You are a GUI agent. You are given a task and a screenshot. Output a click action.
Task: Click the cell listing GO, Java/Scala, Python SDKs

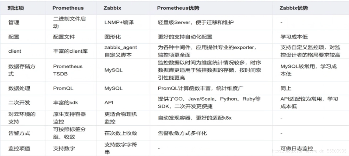[x=209, y=103]
